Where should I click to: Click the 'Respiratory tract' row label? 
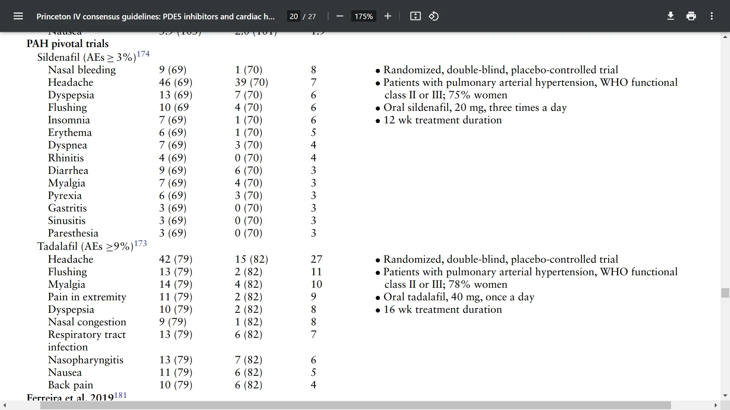pyautogui.click(x=87, y=334)
